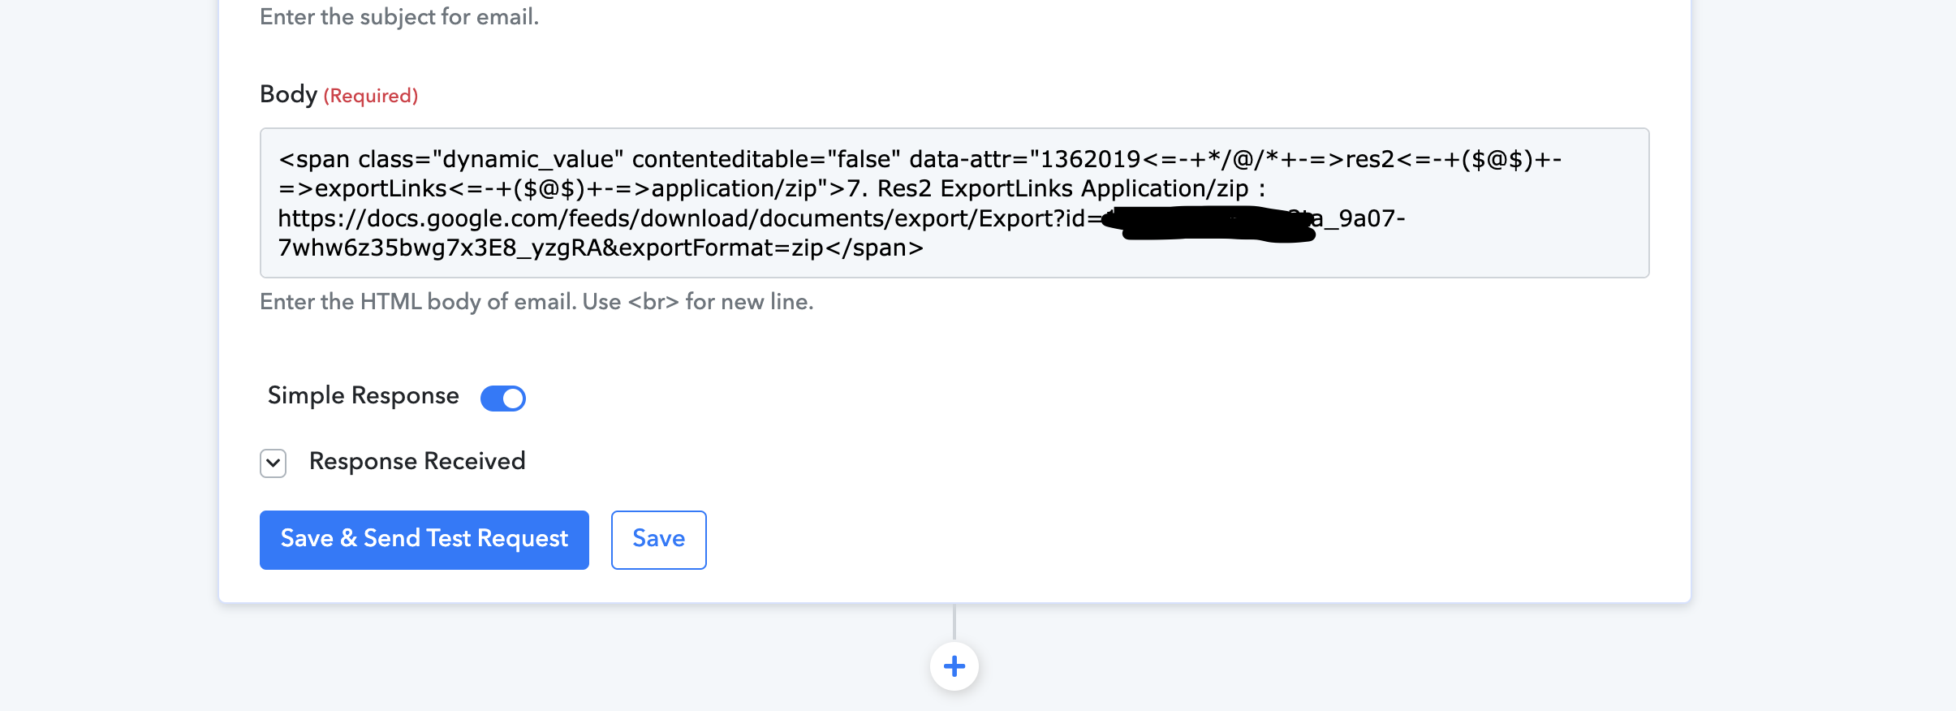Turn off the Simple Response switch
1956x711 pixels.
pos(503,398)
